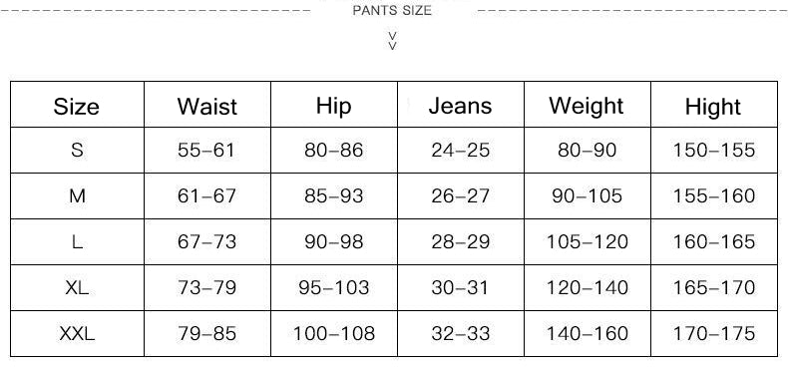Click waist value 55-61
This screenshot has width=788, height=369.
(x=206, y=150)
